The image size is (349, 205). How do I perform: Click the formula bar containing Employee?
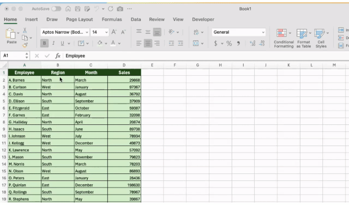click(207, 56)
